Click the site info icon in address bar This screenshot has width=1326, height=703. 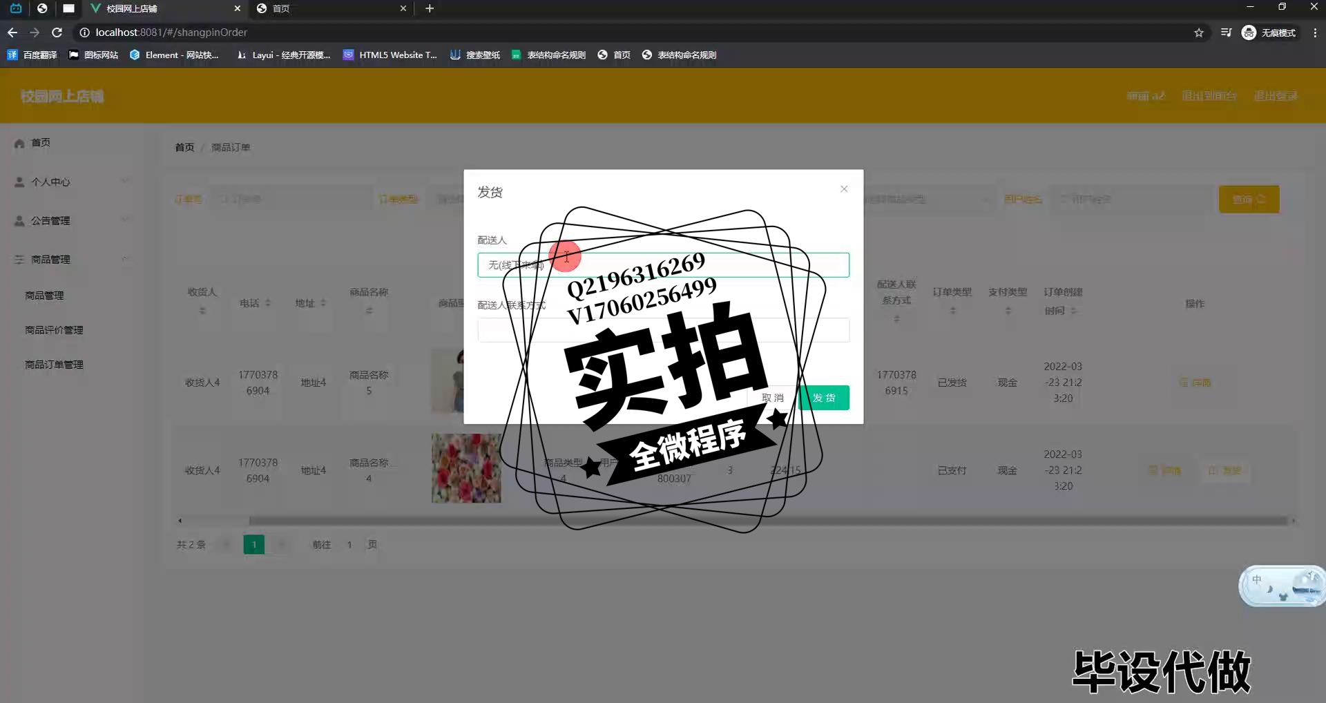(84, 32)
